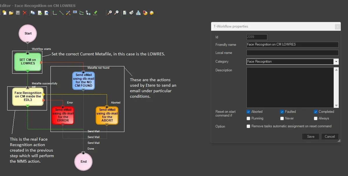Click the red X delete icon
The width and height of the screenshot is (348, 176).
pyautogui.click(x=25, y=13)
